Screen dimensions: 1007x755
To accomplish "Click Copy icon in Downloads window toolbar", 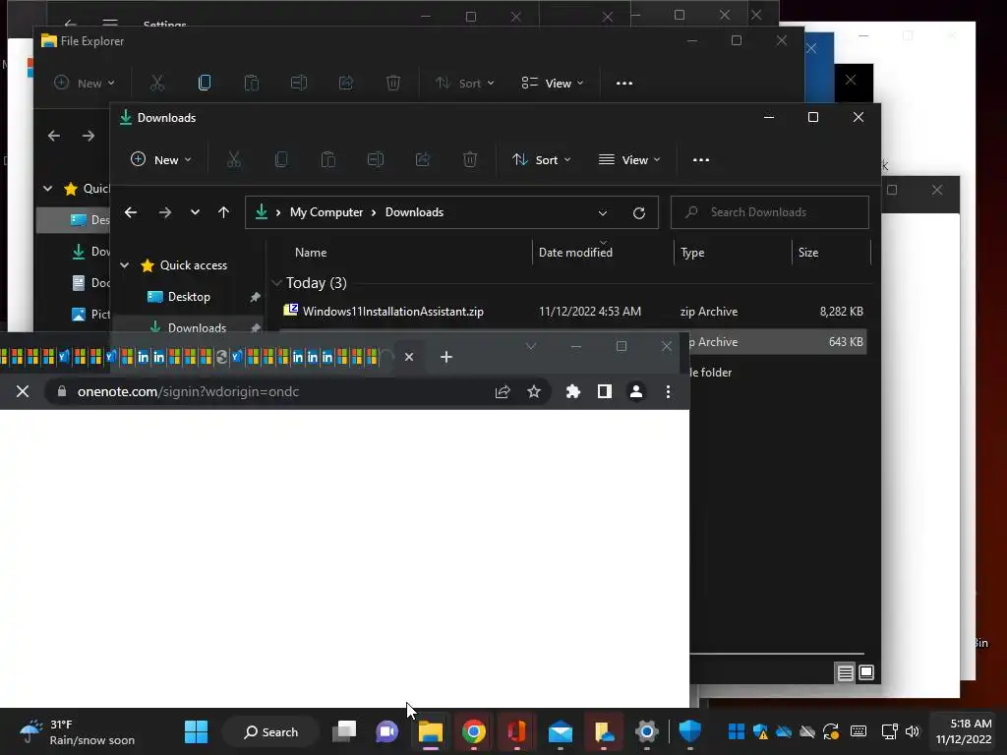I will pos(281,160).
